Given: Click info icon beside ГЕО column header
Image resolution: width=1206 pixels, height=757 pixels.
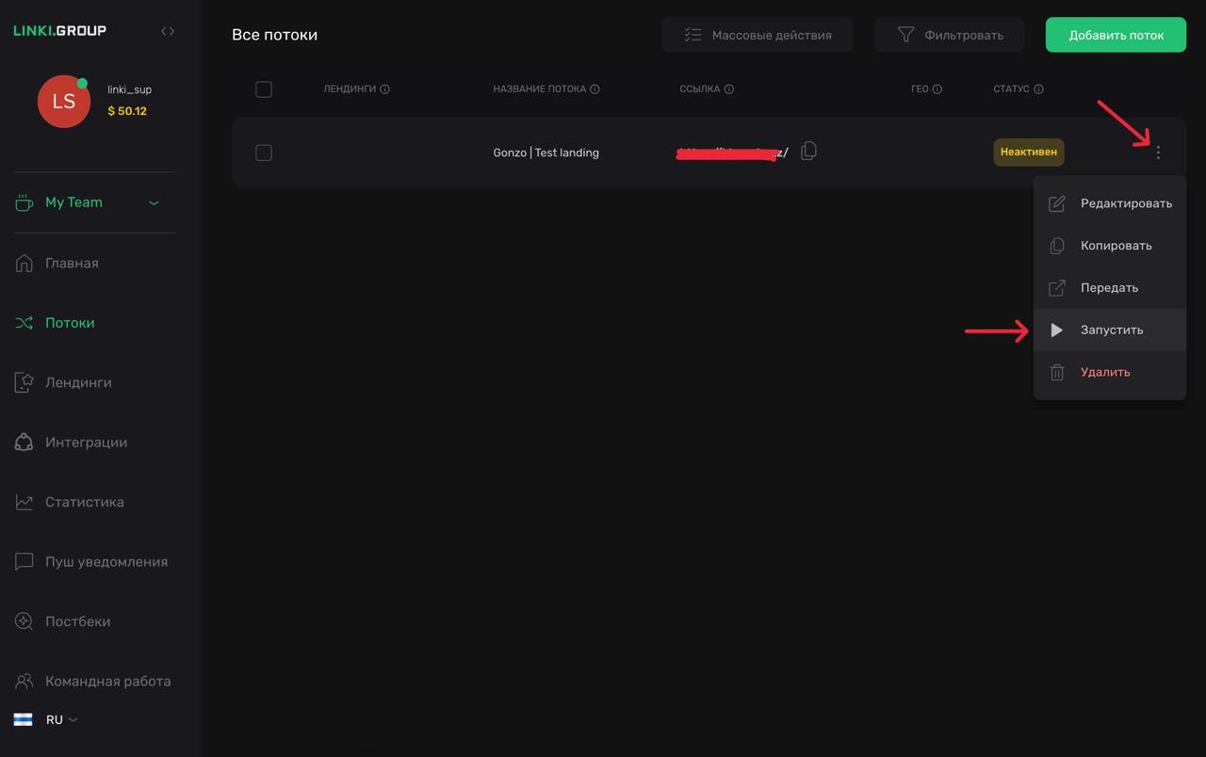Looking at the screenshot, I should (x=937, y=89).
